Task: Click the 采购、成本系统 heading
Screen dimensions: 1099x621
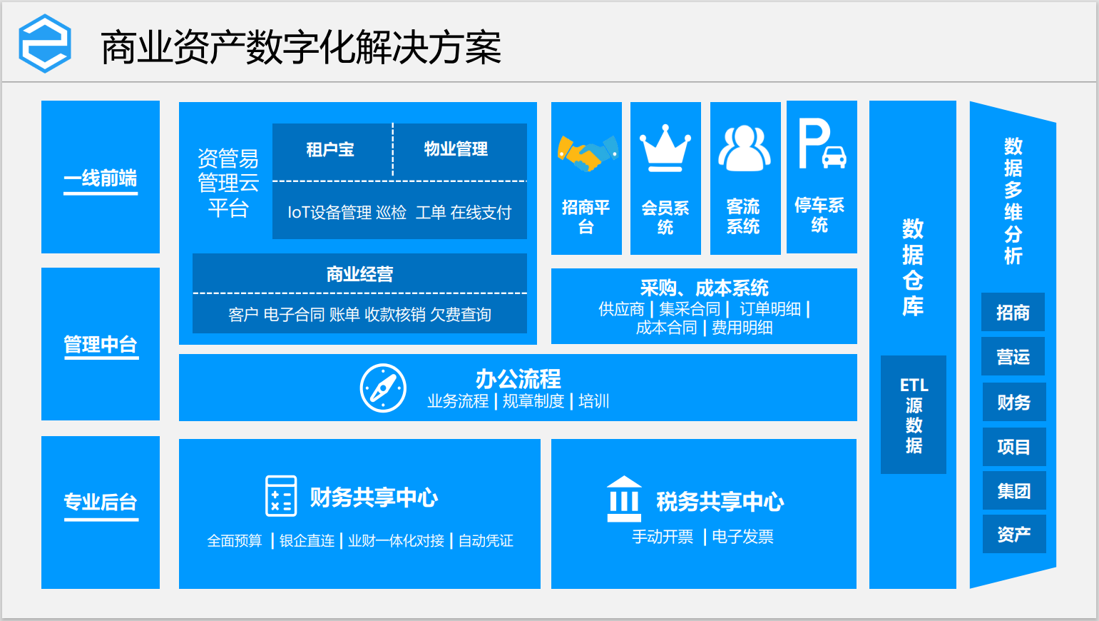Action: point(704,288)
